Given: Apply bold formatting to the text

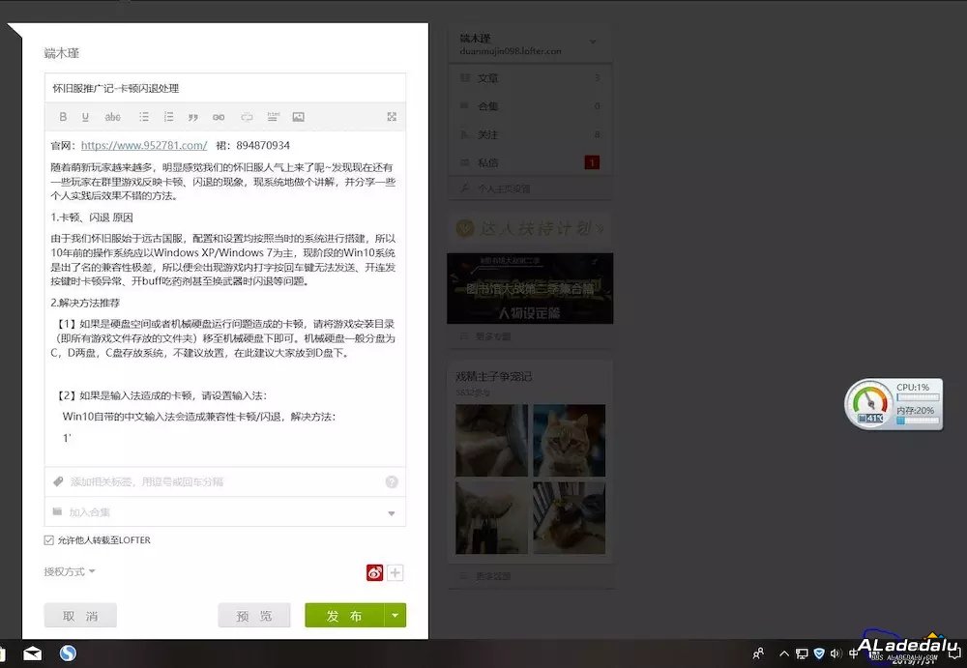Looking at the screenshot, I should 63,116.
